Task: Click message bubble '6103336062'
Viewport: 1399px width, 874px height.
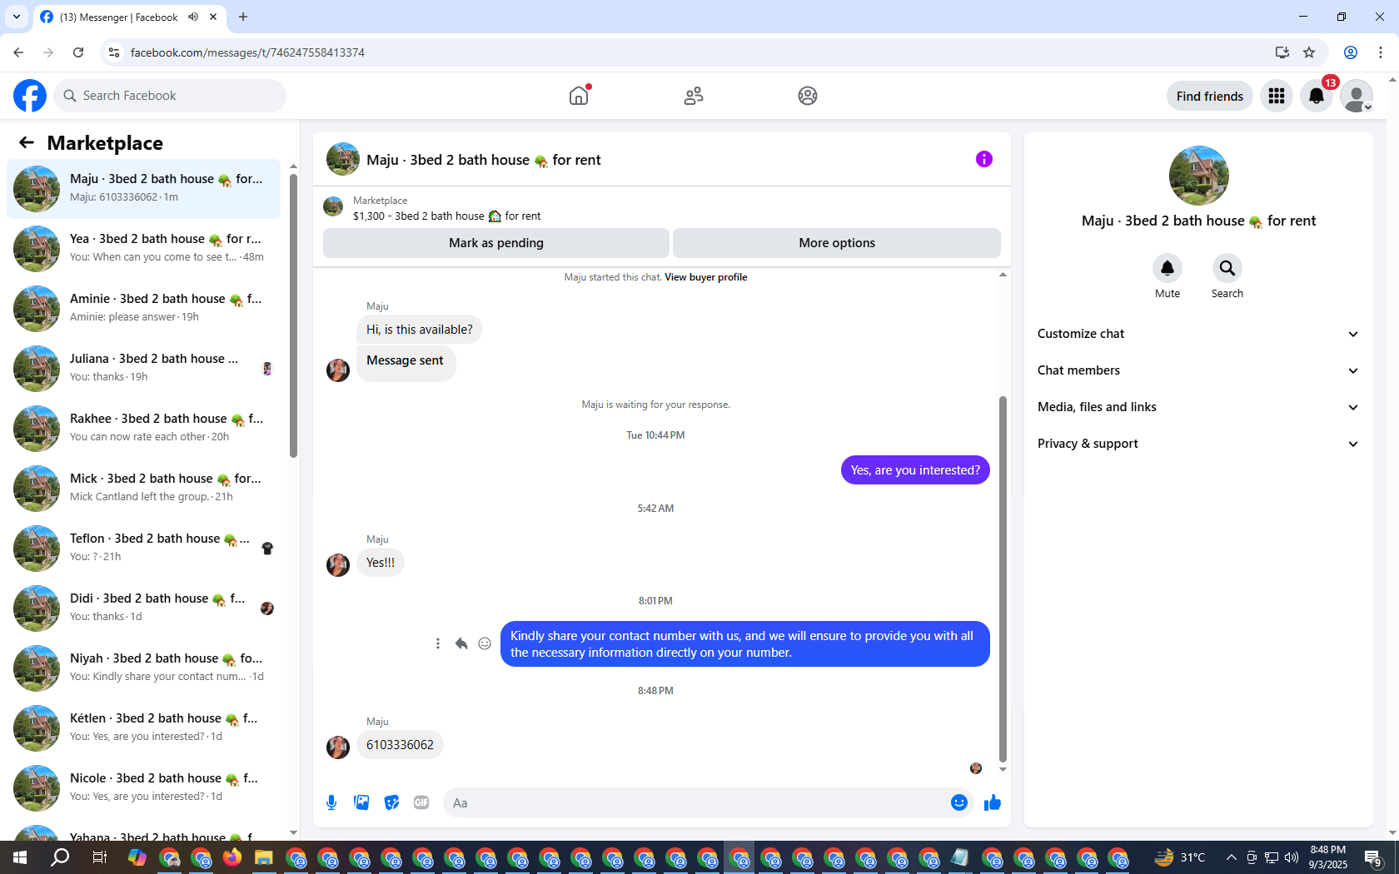Action: pos(400,745)
